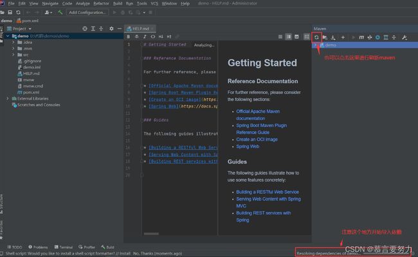Expand the src folder
The image size is (418, 257).
pos(14,55)
